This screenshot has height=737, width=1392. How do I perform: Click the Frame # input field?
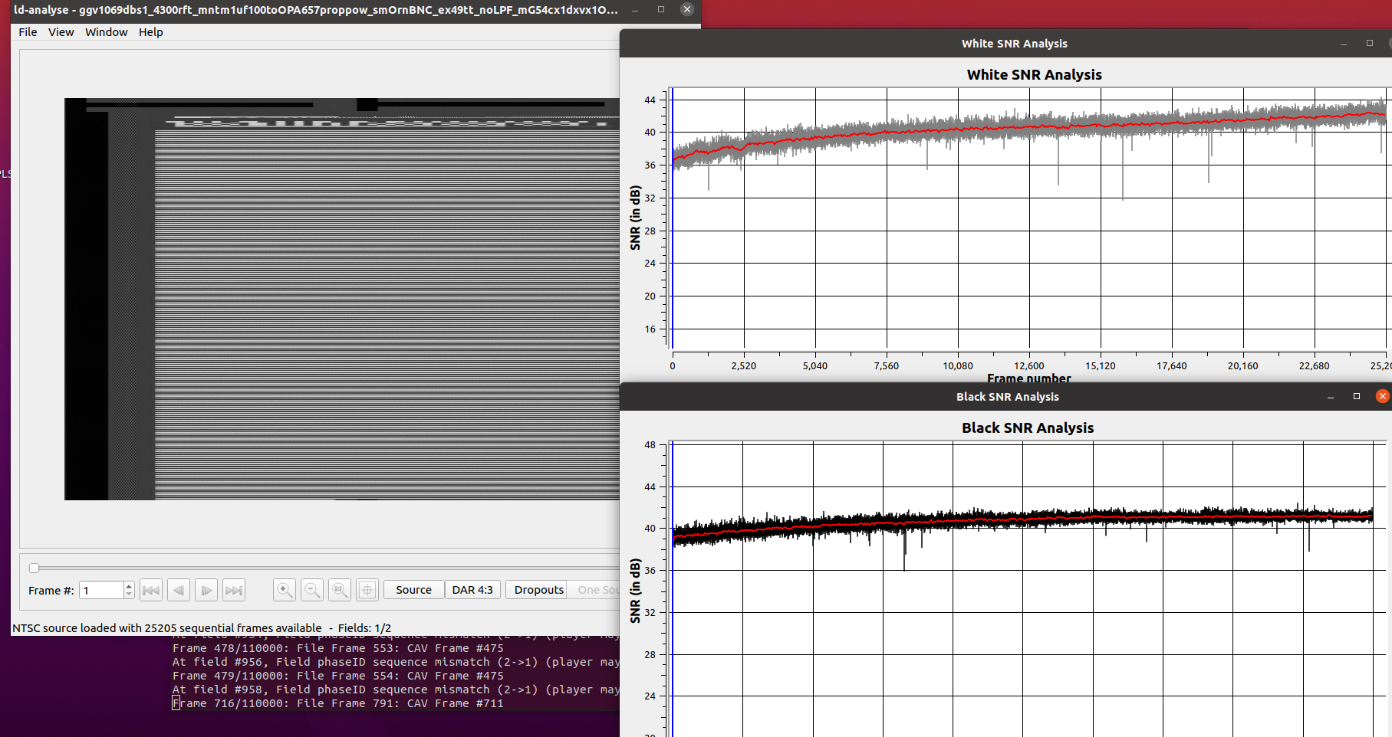[x=101, y=590]
